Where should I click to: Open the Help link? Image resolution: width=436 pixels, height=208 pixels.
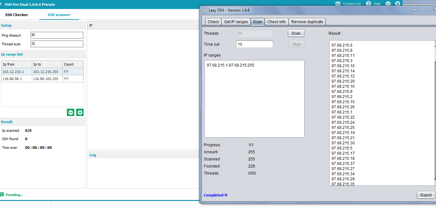coord(377,4)
